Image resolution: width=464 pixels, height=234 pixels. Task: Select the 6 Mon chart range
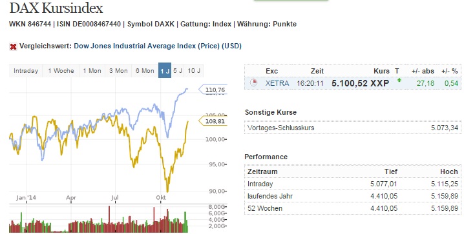[x=145, y=71]
